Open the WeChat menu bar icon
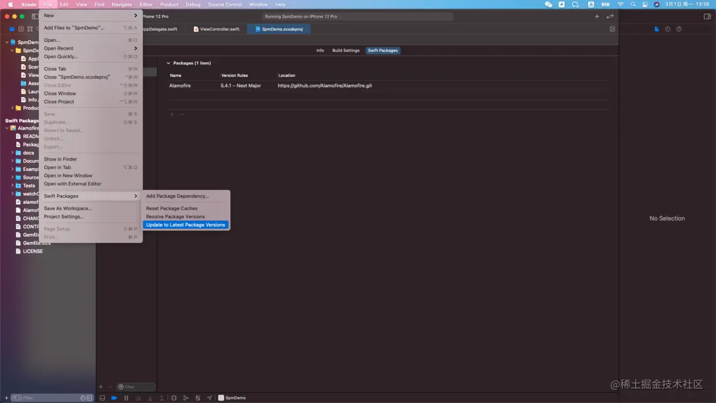 [x=549, y=5]
